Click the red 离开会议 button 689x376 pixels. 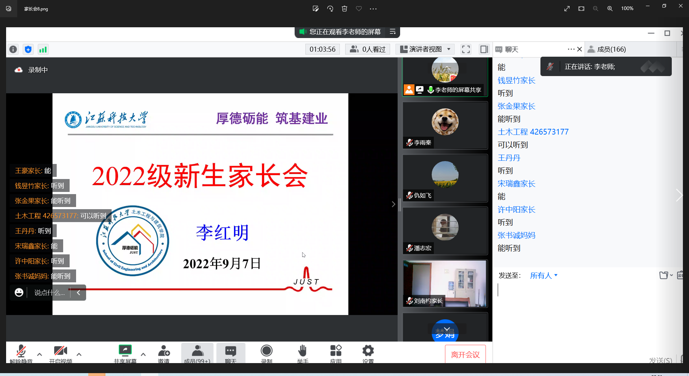tap(465, 354)
